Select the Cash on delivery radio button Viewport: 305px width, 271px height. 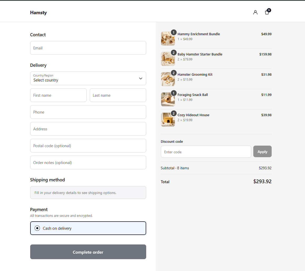click(x=37, y=228)
